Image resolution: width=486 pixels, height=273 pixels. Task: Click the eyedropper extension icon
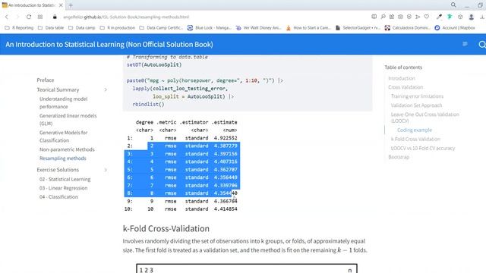(x=439, y=17)
